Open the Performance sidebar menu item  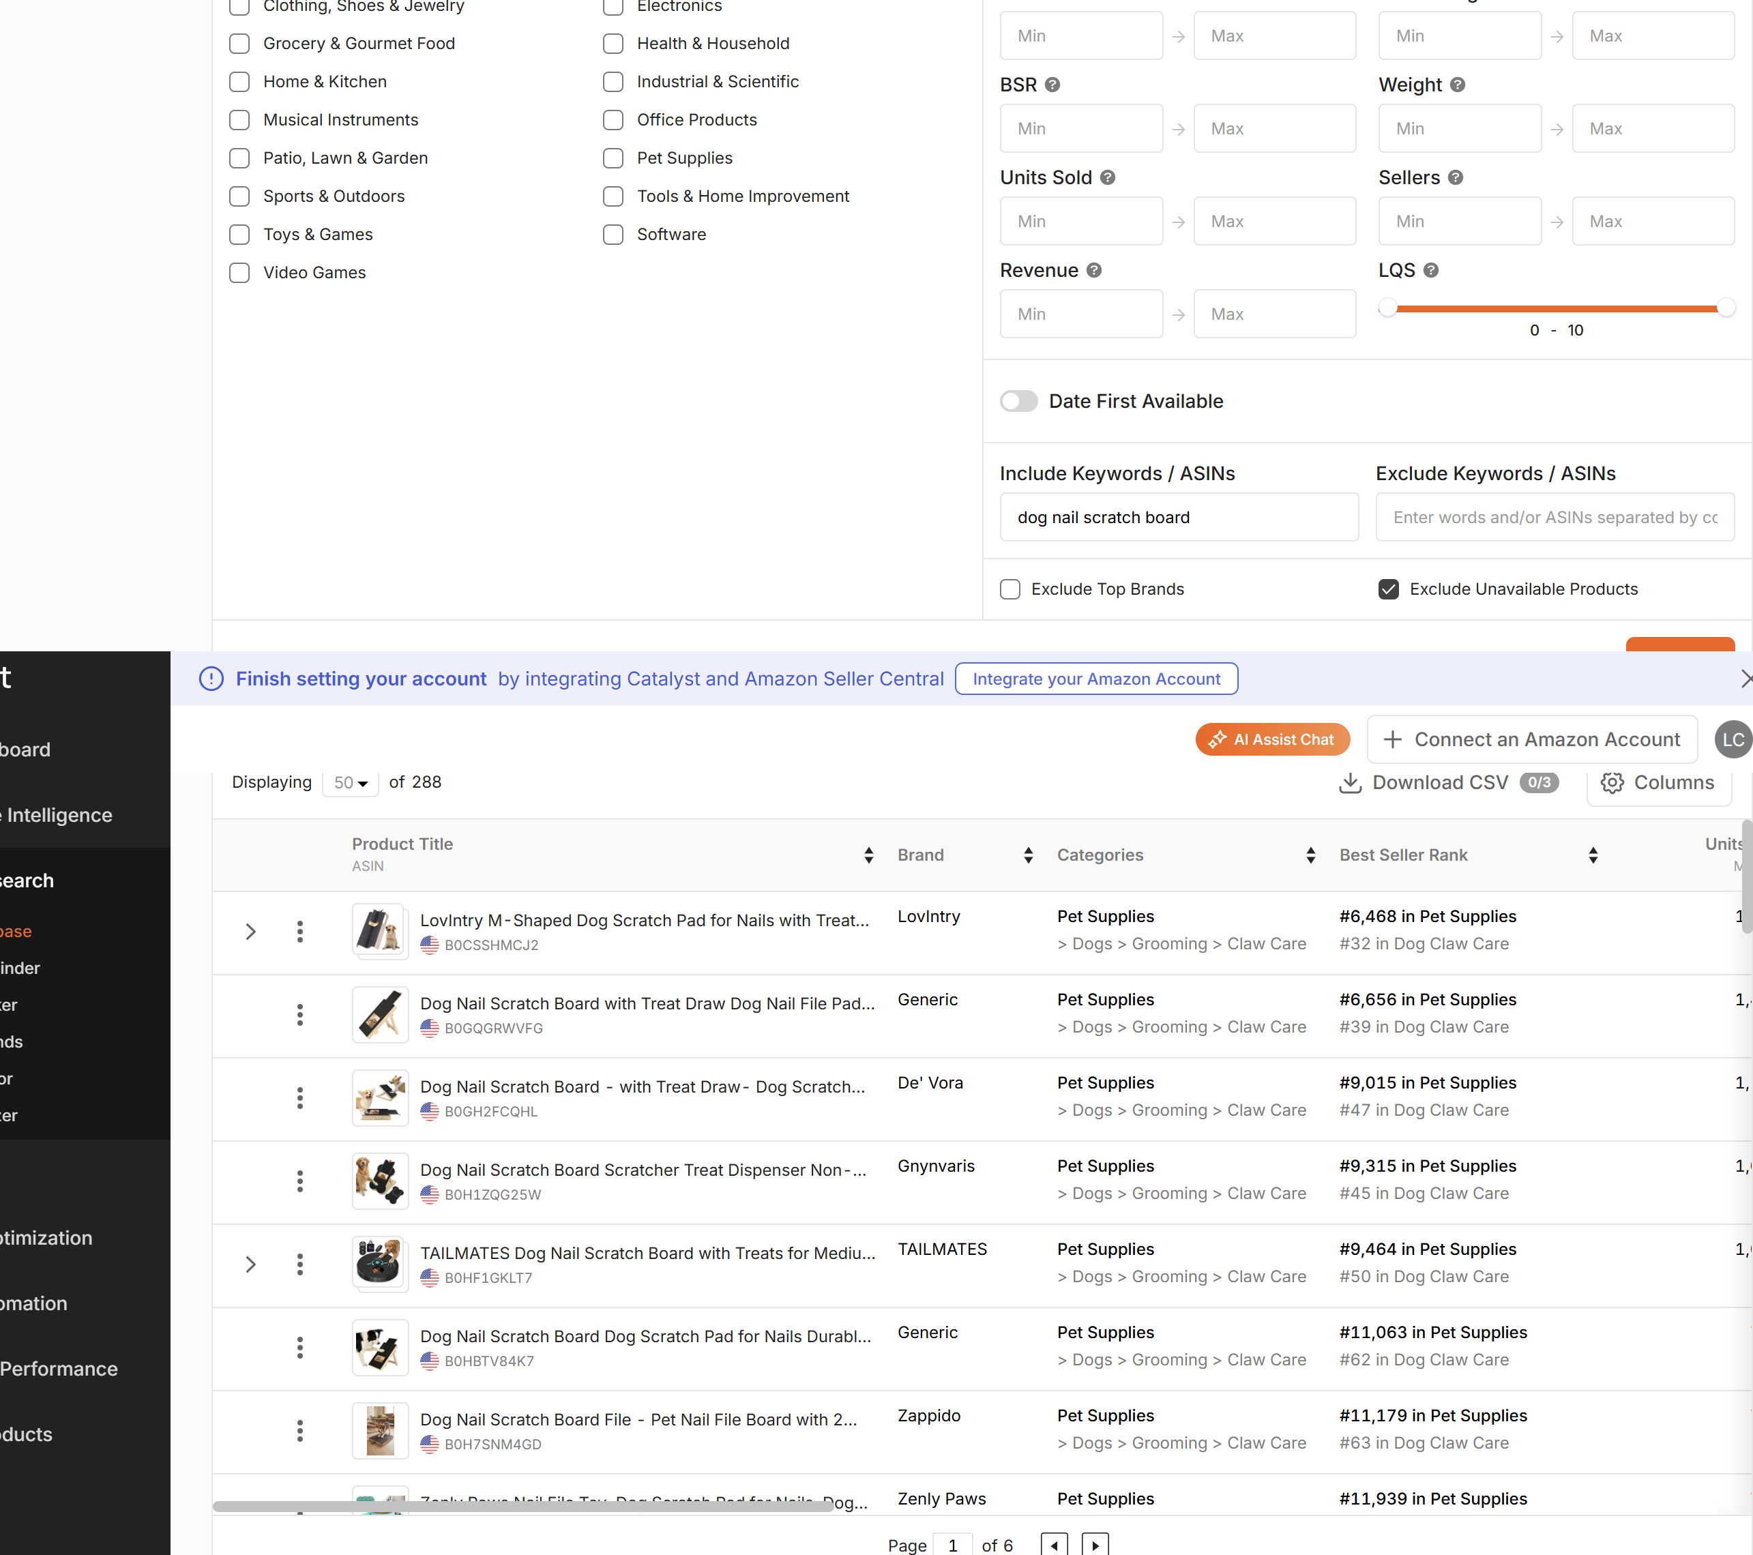pyautogui.click(x=59, y=1369)
